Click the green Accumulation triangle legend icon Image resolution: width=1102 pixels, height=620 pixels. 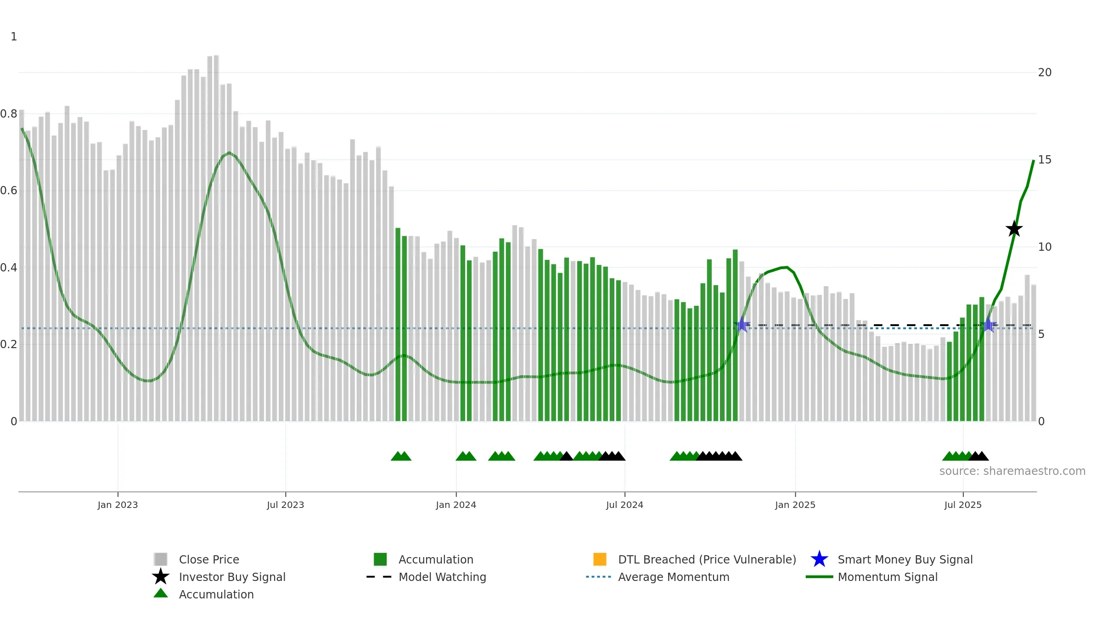[x=161, y=593]
